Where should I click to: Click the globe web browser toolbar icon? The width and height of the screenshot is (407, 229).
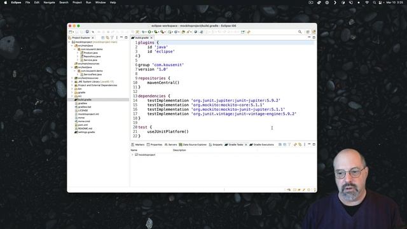click(196, 32)
